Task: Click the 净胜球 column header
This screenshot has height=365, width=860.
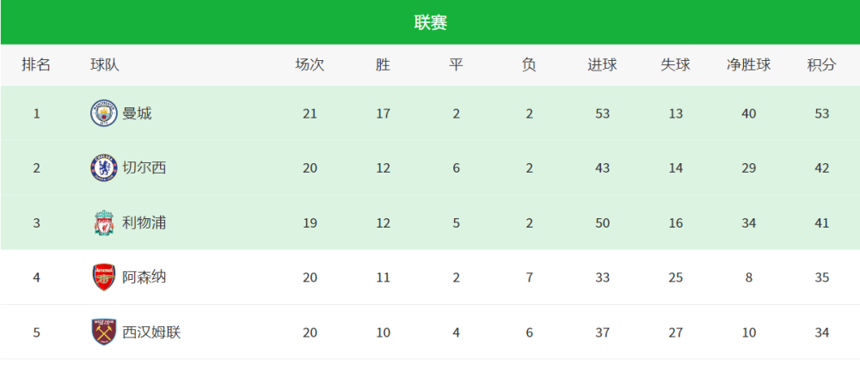Action: point(748,65)
